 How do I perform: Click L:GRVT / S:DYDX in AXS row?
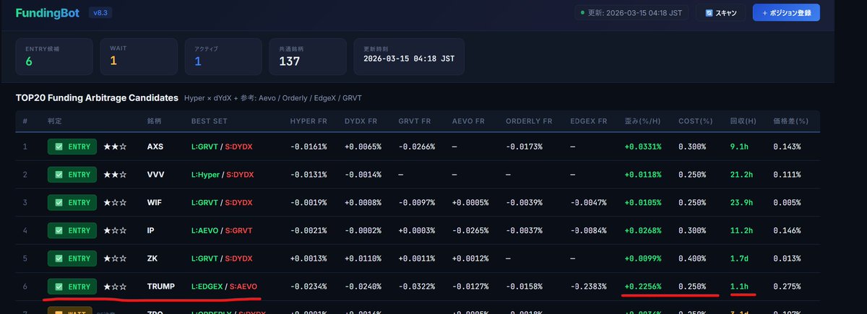[223, 147]
